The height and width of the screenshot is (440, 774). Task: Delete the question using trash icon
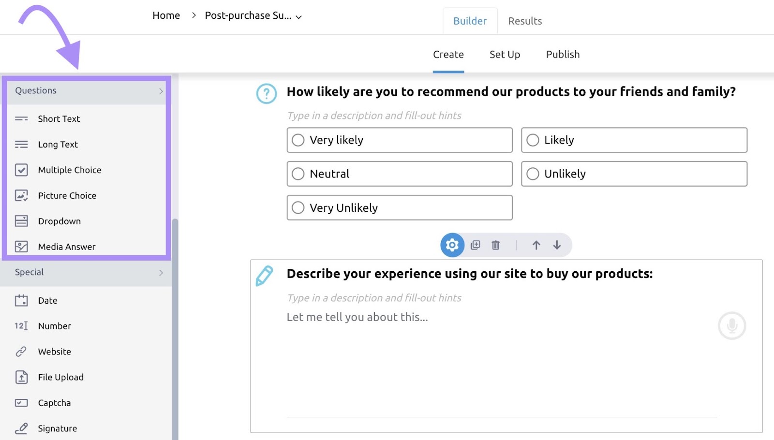pos(495,245)
